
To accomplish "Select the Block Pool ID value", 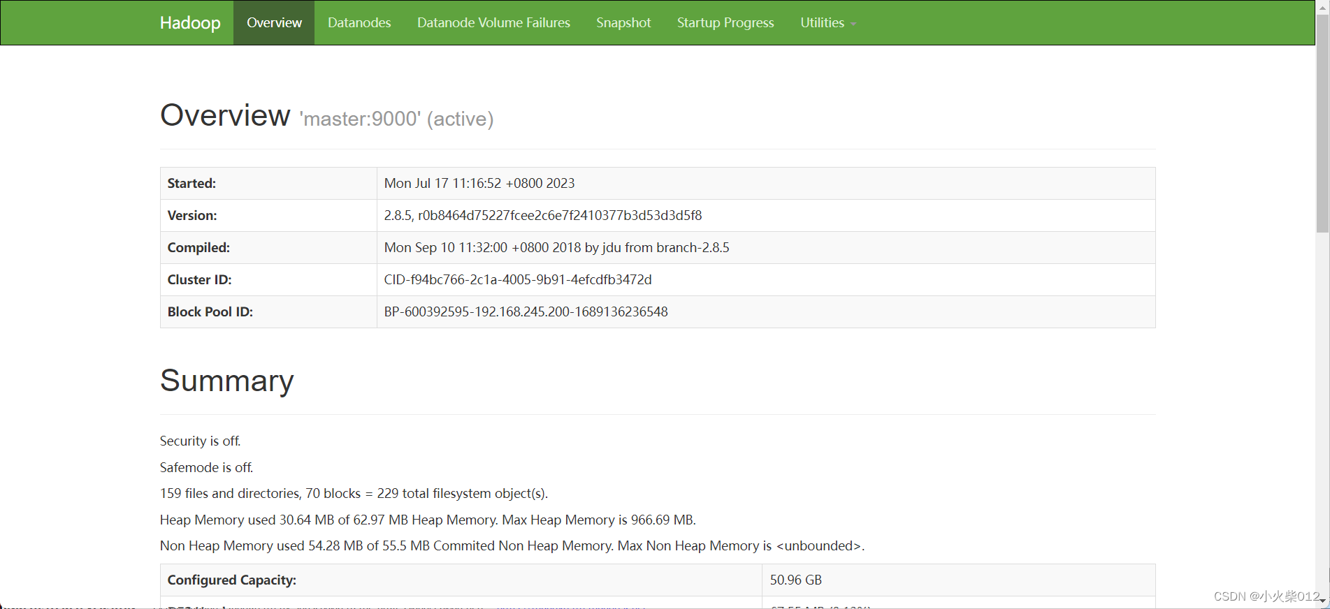I will [x=526, y=311].
